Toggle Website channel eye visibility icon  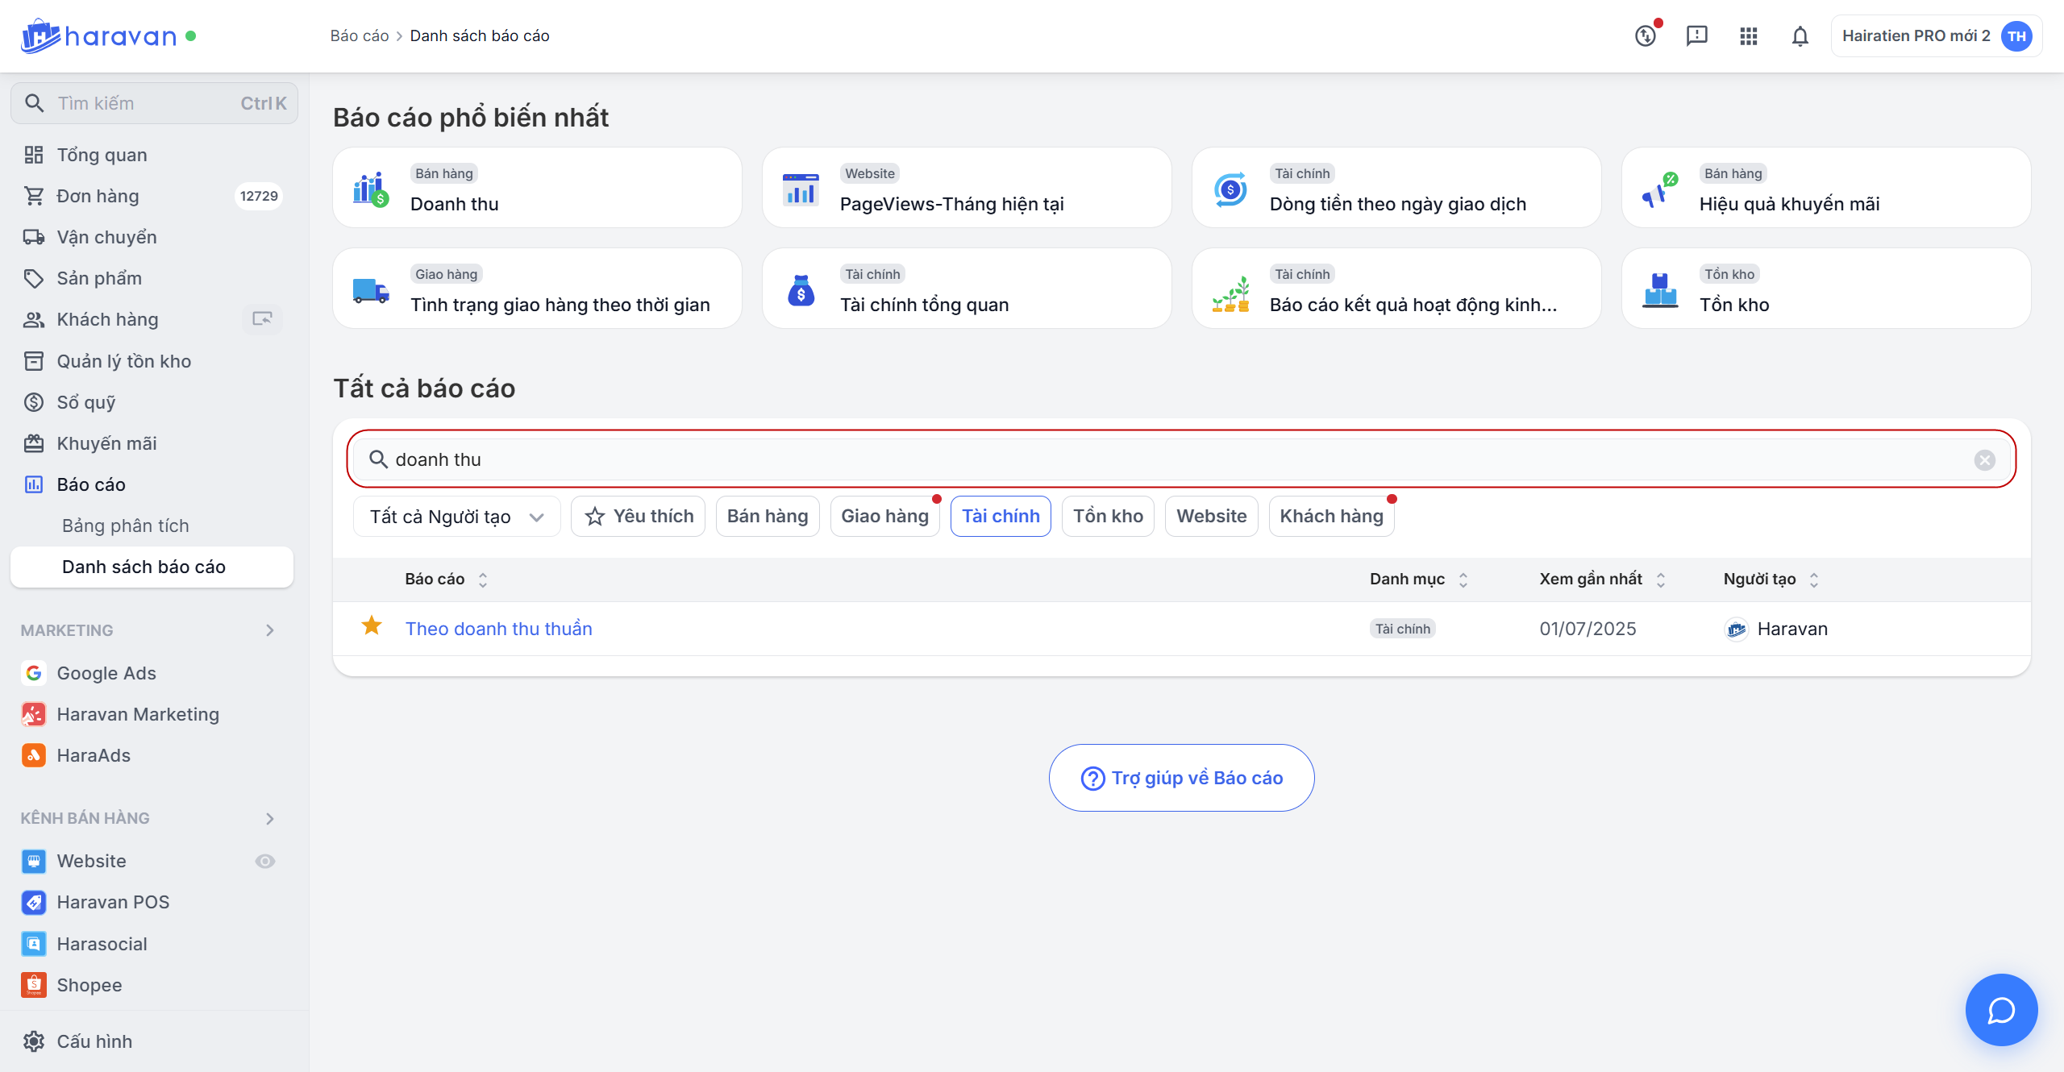pos(264,862)
